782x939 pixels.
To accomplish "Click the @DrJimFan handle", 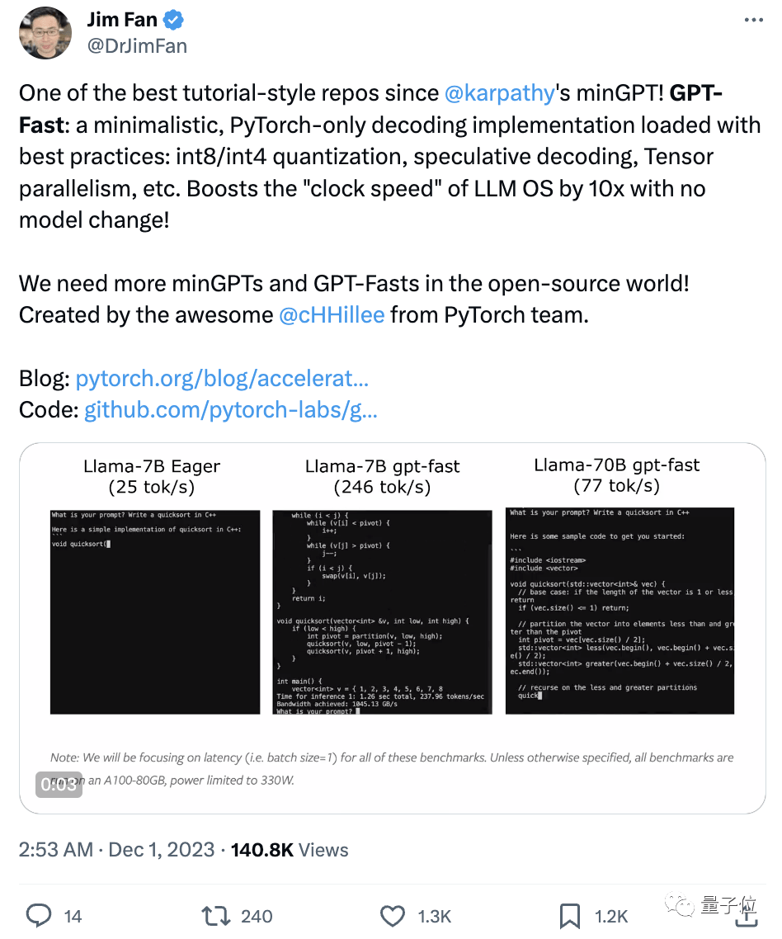I will pos(137,45).
